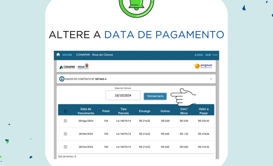Click the COHAPAR logo
Viewport: 273px width, 166px height.
click(67, 67)
